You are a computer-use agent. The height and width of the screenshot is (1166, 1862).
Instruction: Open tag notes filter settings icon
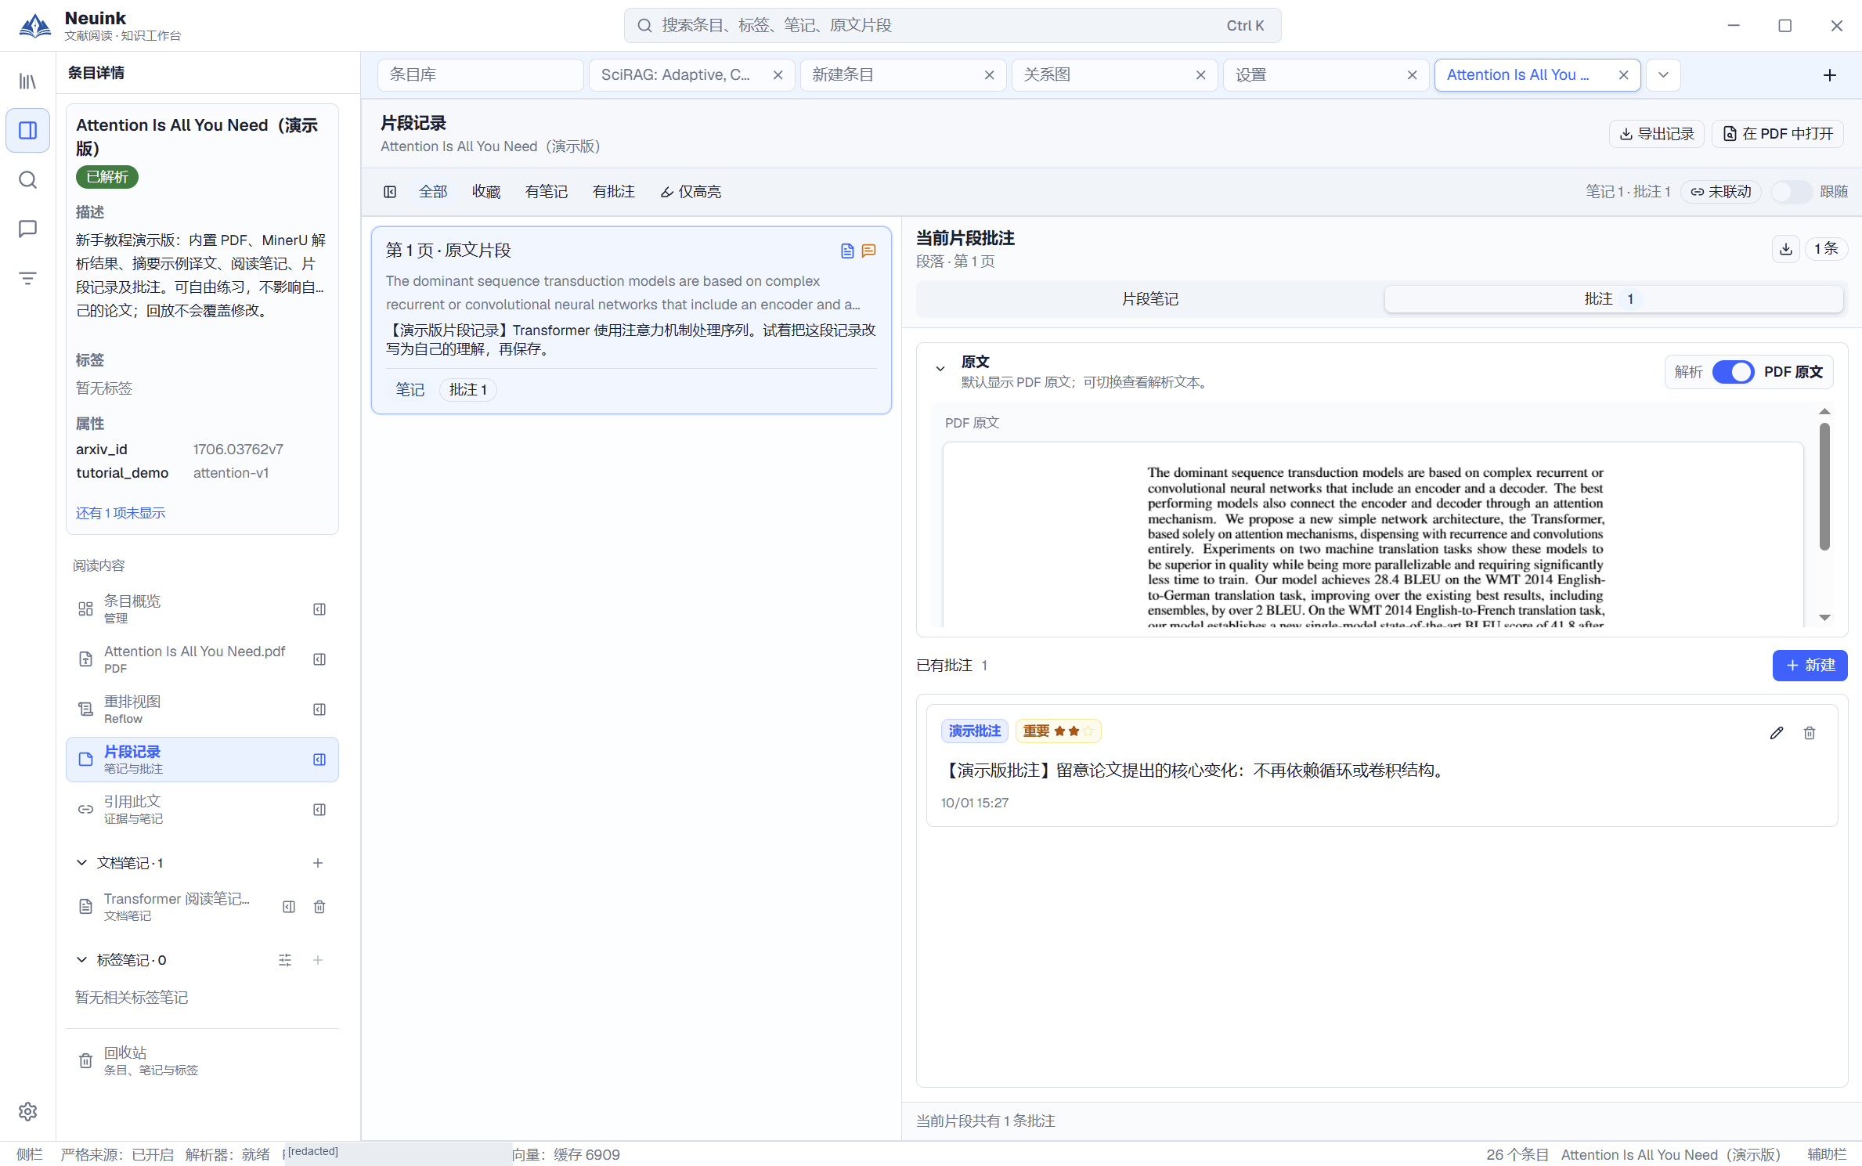tap(285, 960)
